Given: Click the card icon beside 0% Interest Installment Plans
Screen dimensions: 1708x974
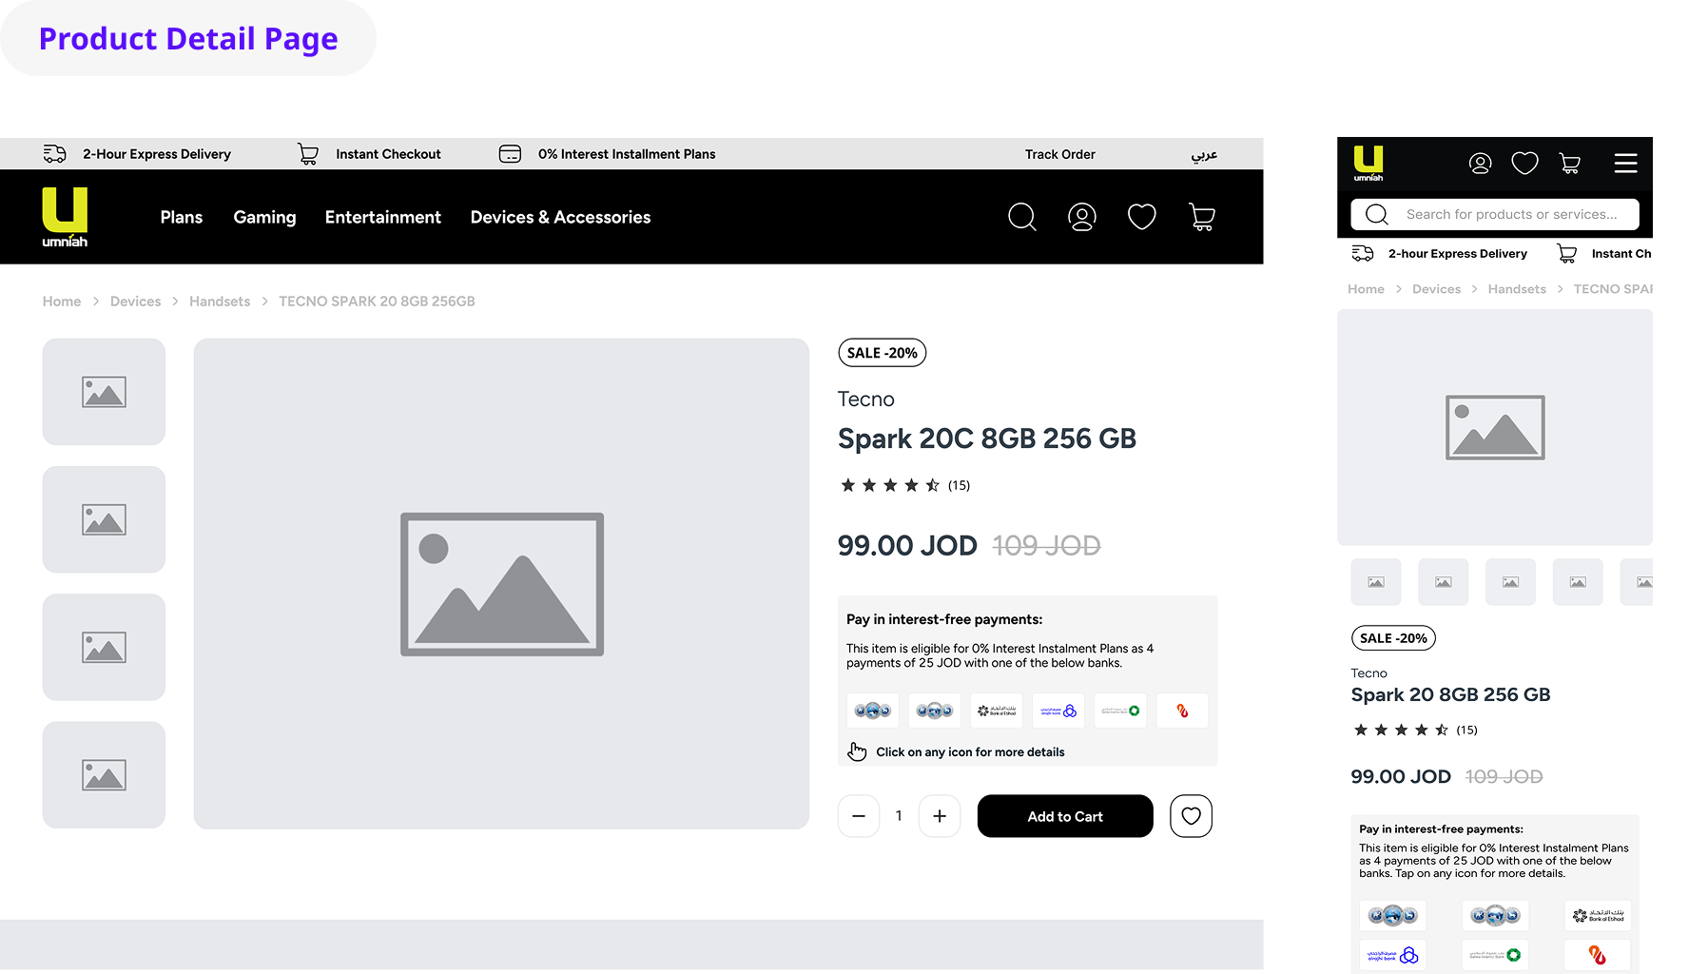Looking at the screenshot, I should pyautogui.click(x=510, y=154).
